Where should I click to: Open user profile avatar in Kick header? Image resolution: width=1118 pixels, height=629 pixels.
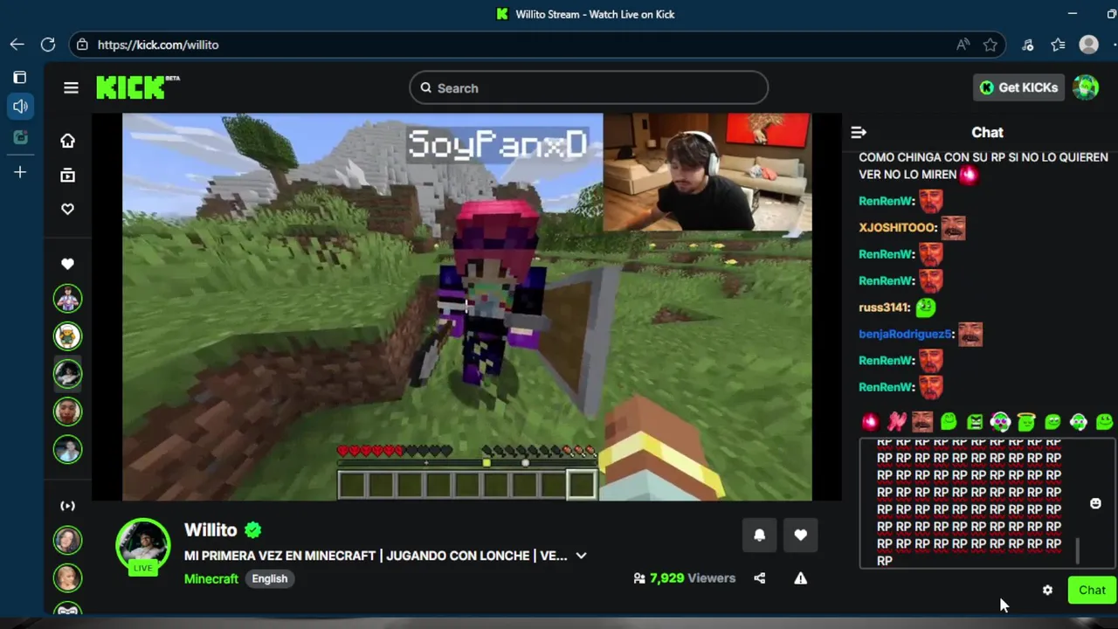pyautogui.click(x=1086, y=87)
